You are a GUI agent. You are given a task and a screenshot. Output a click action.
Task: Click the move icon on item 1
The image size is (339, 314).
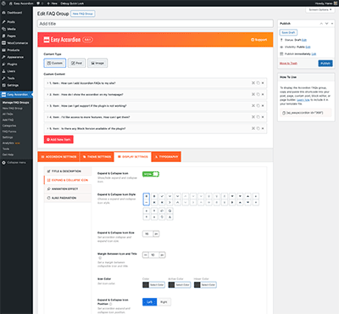(253, 83)
